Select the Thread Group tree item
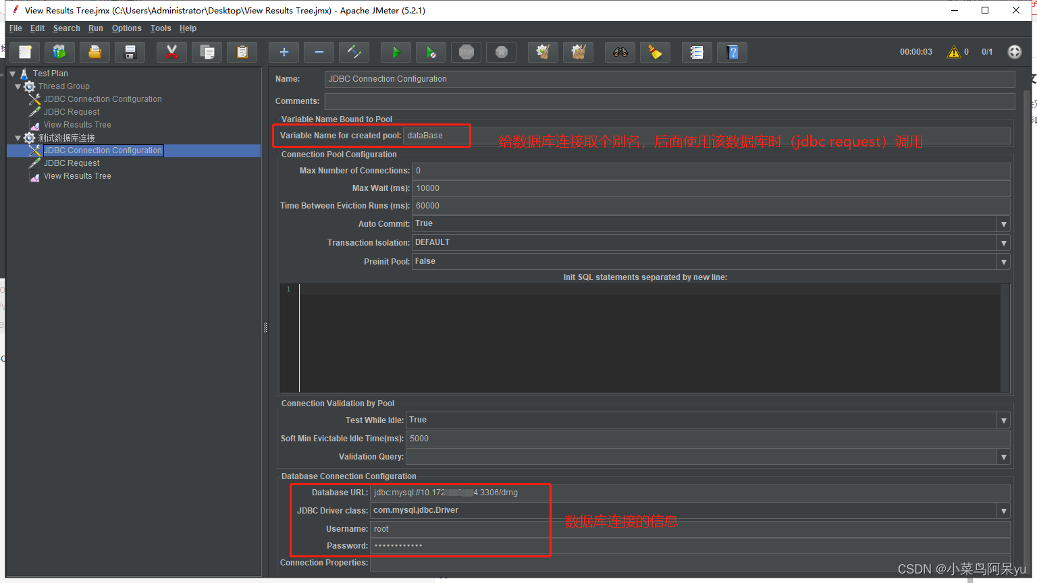This screenshot has width=1037, height=583. pos(63,86)
